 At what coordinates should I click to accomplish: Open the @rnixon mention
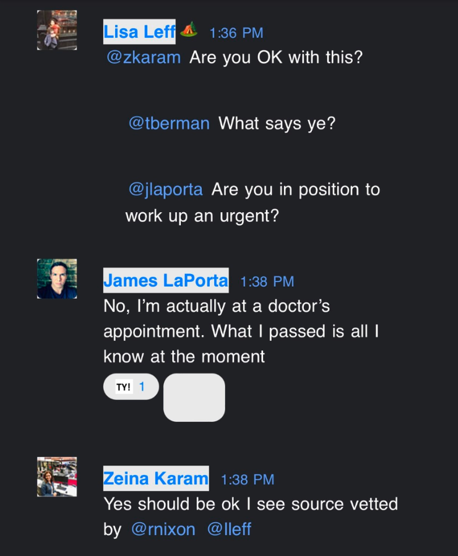tap(163, 529)
